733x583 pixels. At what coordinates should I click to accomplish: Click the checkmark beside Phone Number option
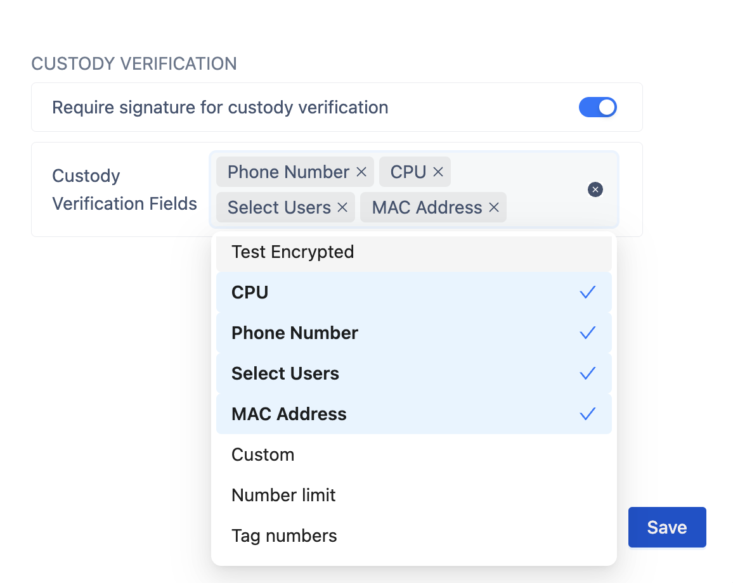(587, 333)
